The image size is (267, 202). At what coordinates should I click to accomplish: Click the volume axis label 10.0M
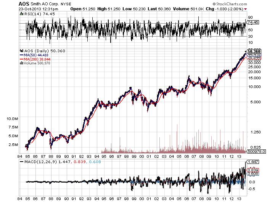pyautogui.click(x=12, y=119)
